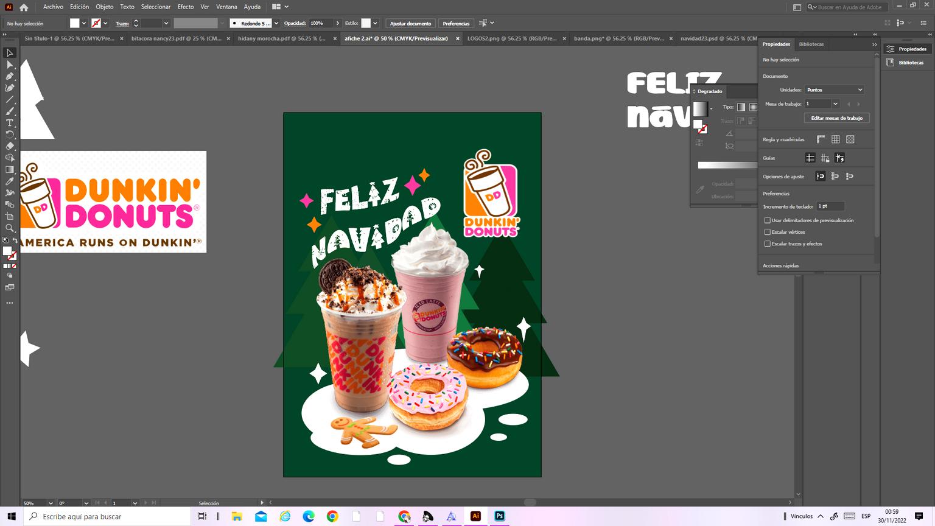Open the stroke color dropdown in control bar
The width and height of the screenshot is (935, 526).
[105, 23]
